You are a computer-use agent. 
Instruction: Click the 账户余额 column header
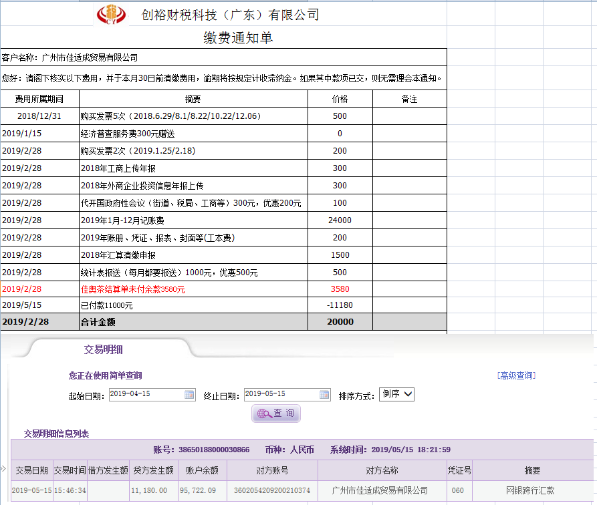[202, 470]
